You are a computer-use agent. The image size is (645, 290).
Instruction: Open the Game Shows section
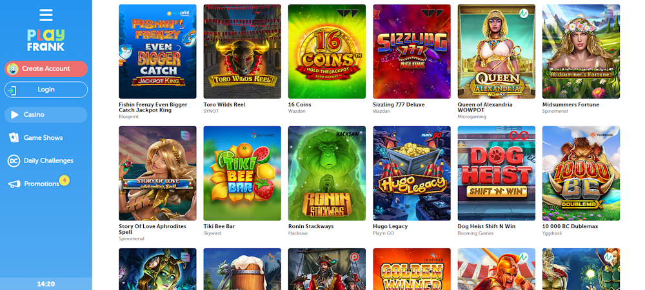pos(43,138)
